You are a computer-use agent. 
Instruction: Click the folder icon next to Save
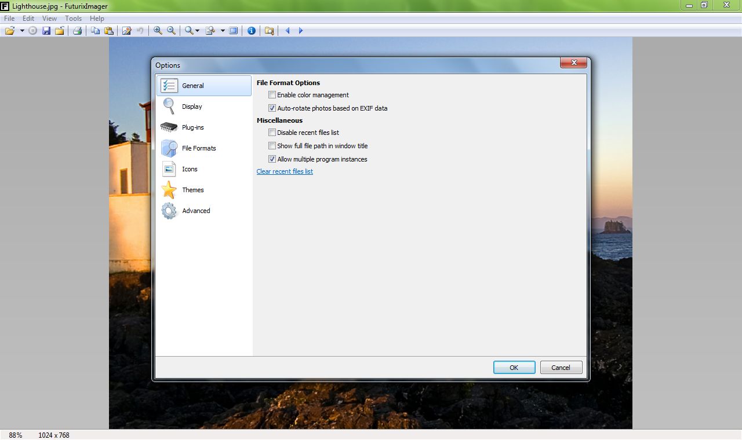[60, 31]
